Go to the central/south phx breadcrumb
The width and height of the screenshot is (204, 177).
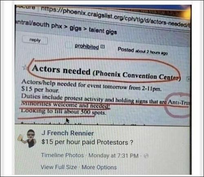coord(39,24)
